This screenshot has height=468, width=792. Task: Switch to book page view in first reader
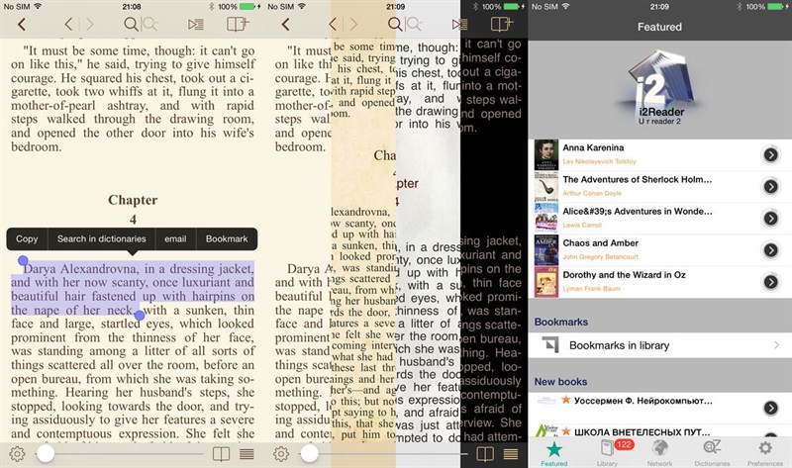tap(221, 454)
